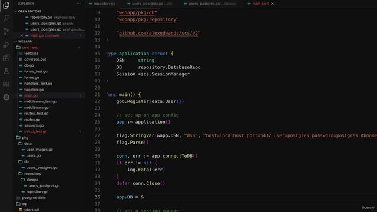
Task: Select main.go in the cmd/web tree
Action: [x=31, y=95]
